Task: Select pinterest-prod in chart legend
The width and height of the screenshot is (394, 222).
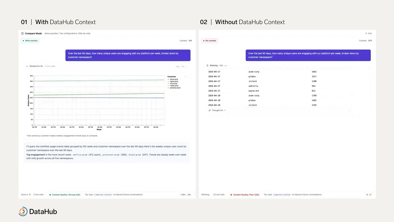Action: (174, 88)
